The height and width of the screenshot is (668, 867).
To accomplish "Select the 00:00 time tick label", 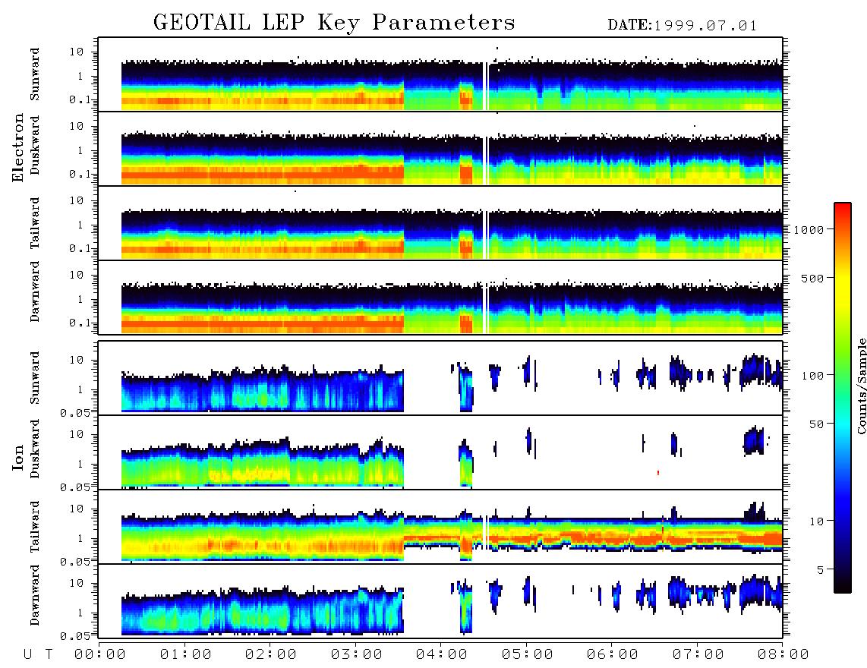I will point(100,654).
